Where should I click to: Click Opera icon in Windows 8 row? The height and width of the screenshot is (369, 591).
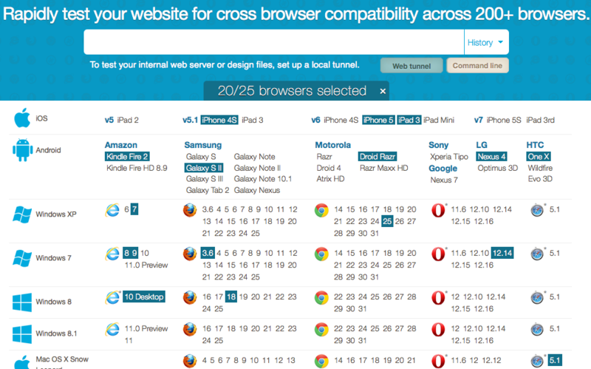[438, 298]
